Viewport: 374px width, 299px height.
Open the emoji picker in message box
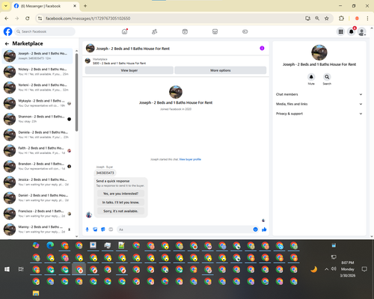pyautogui.click(x=255, y=229)
